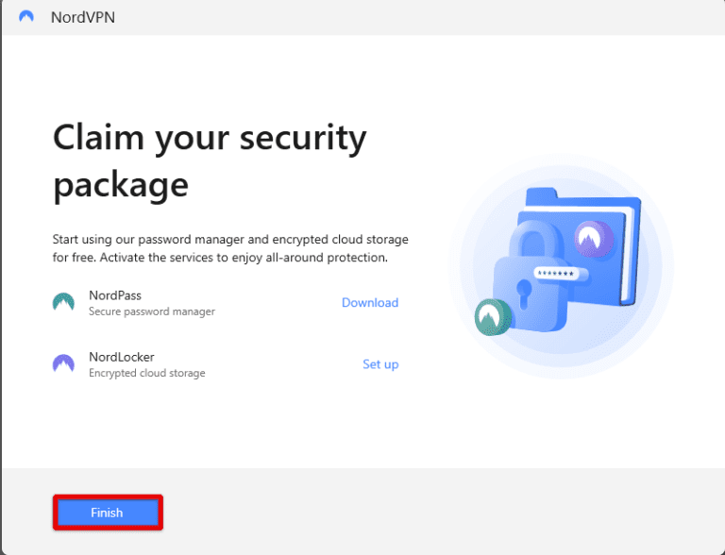Image resolution: width=725 pixels, height=555 pixels.
Task: Click the teal NordPass icon
Action: pos(63,302)
